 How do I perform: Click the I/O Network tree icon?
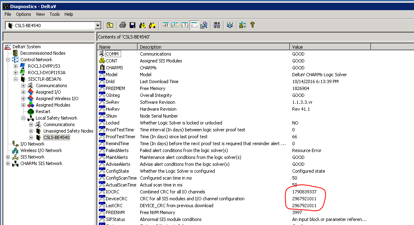point(15,144)
